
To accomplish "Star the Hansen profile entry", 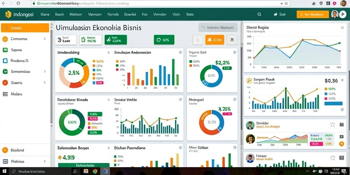I will 333,158.
